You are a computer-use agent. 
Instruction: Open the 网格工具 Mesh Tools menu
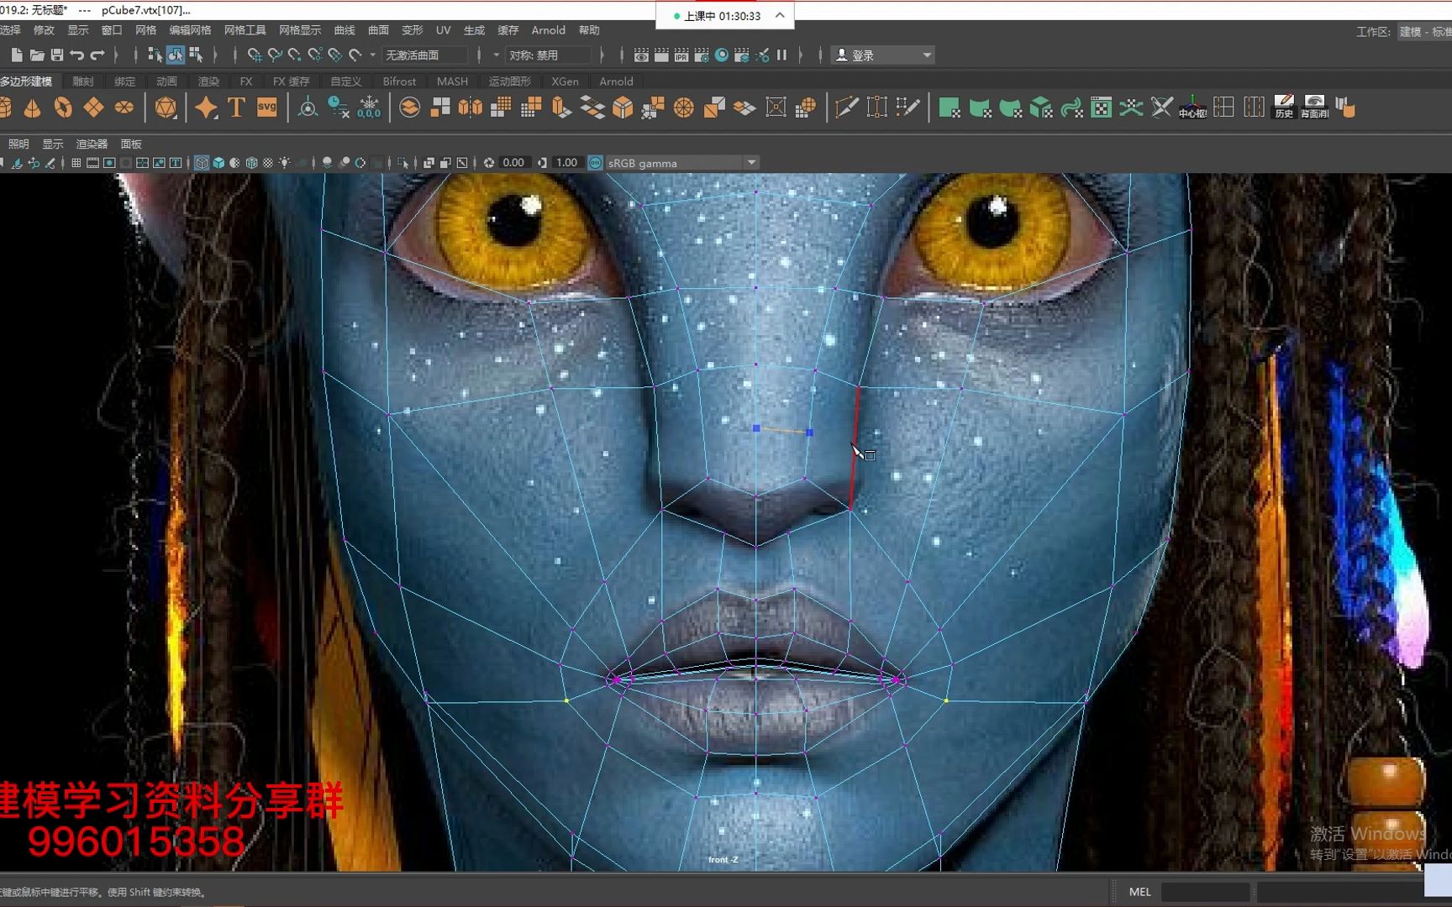click(x=245, y=30)
